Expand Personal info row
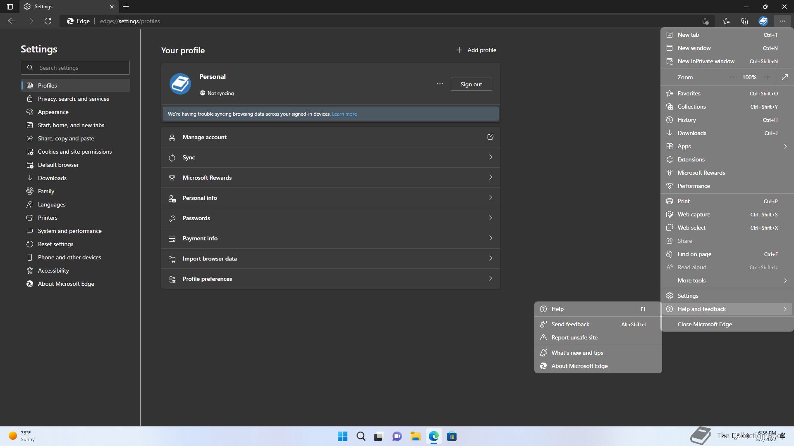 click(331, 198)
